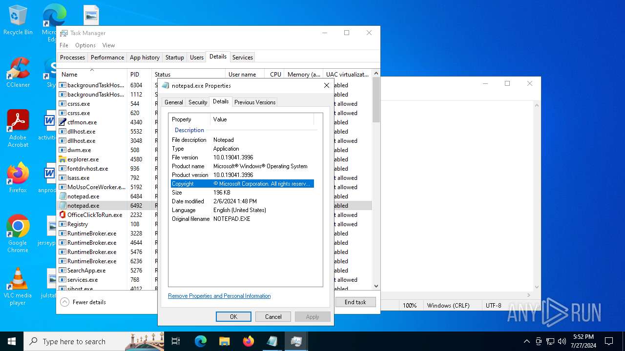Open the Security tab in Properties

[x=198, y=102]
